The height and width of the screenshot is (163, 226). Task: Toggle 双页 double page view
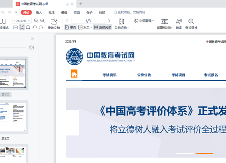(84, 27)
